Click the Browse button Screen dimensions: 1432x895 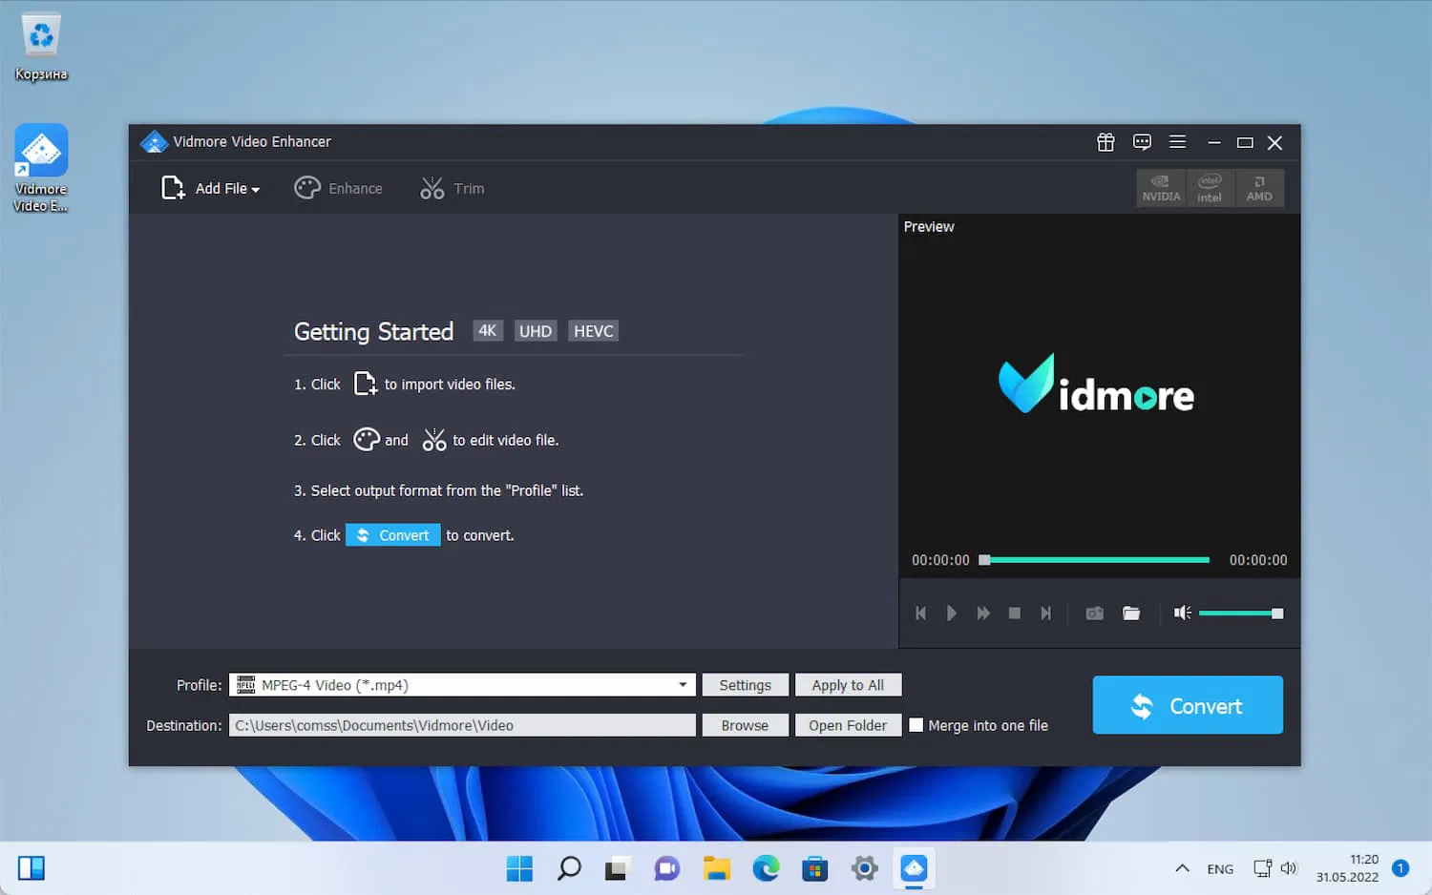click(745, 725)
